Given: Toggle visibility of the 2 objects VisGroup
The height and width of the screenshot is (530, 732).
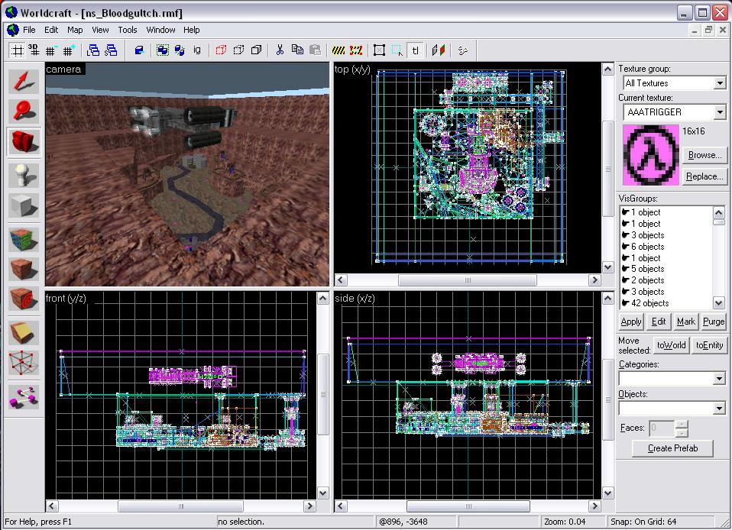Looking at the screenshot, I should [x=625, y=280].
